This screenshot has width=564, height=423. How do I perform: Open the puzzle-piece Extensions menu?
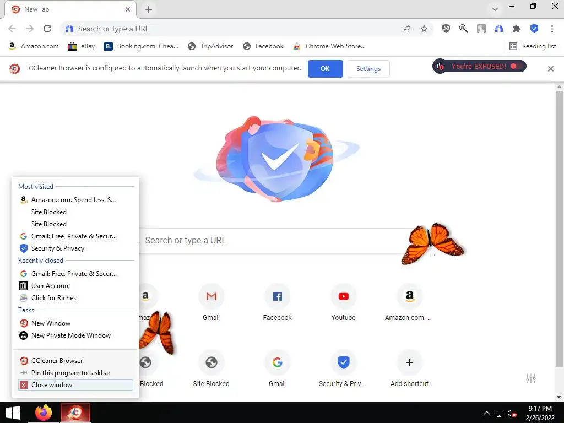(x=517, y=29)
